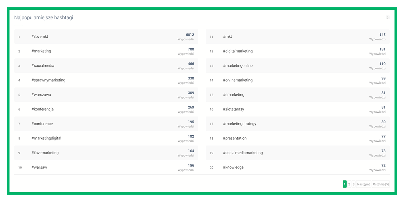This screenshot has height=202, width=404.
Task: Click the Ostatnia [5] pagination button
Action: tap(381, 184)
